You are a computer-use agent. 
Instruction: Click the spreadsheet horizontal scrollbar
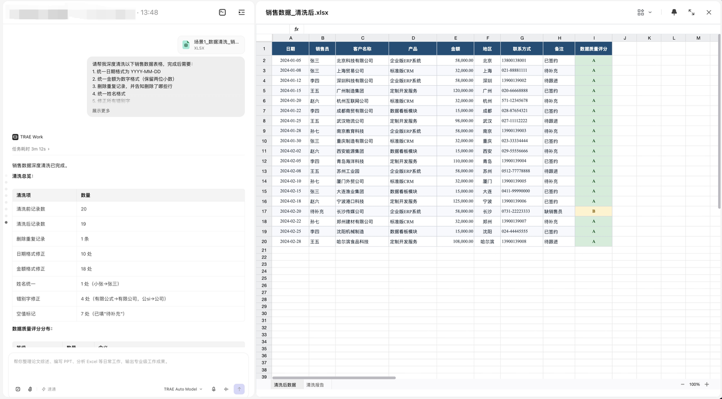(334, 378)
